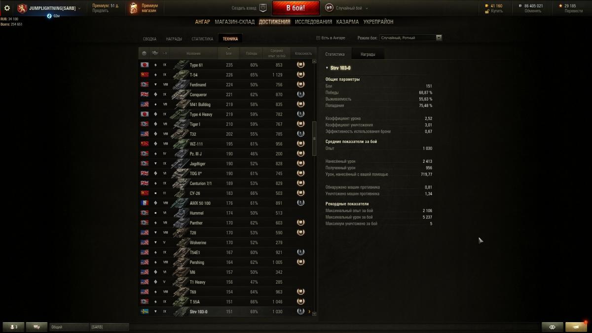The height and width of the screenshot is (333, 592).
Task: Click the Купить gold link
Action: pos(497,11)
